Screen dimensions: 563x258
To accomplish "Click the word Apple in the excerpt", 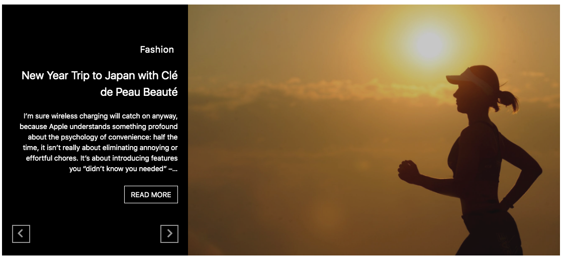I will [x=59, y=127].
